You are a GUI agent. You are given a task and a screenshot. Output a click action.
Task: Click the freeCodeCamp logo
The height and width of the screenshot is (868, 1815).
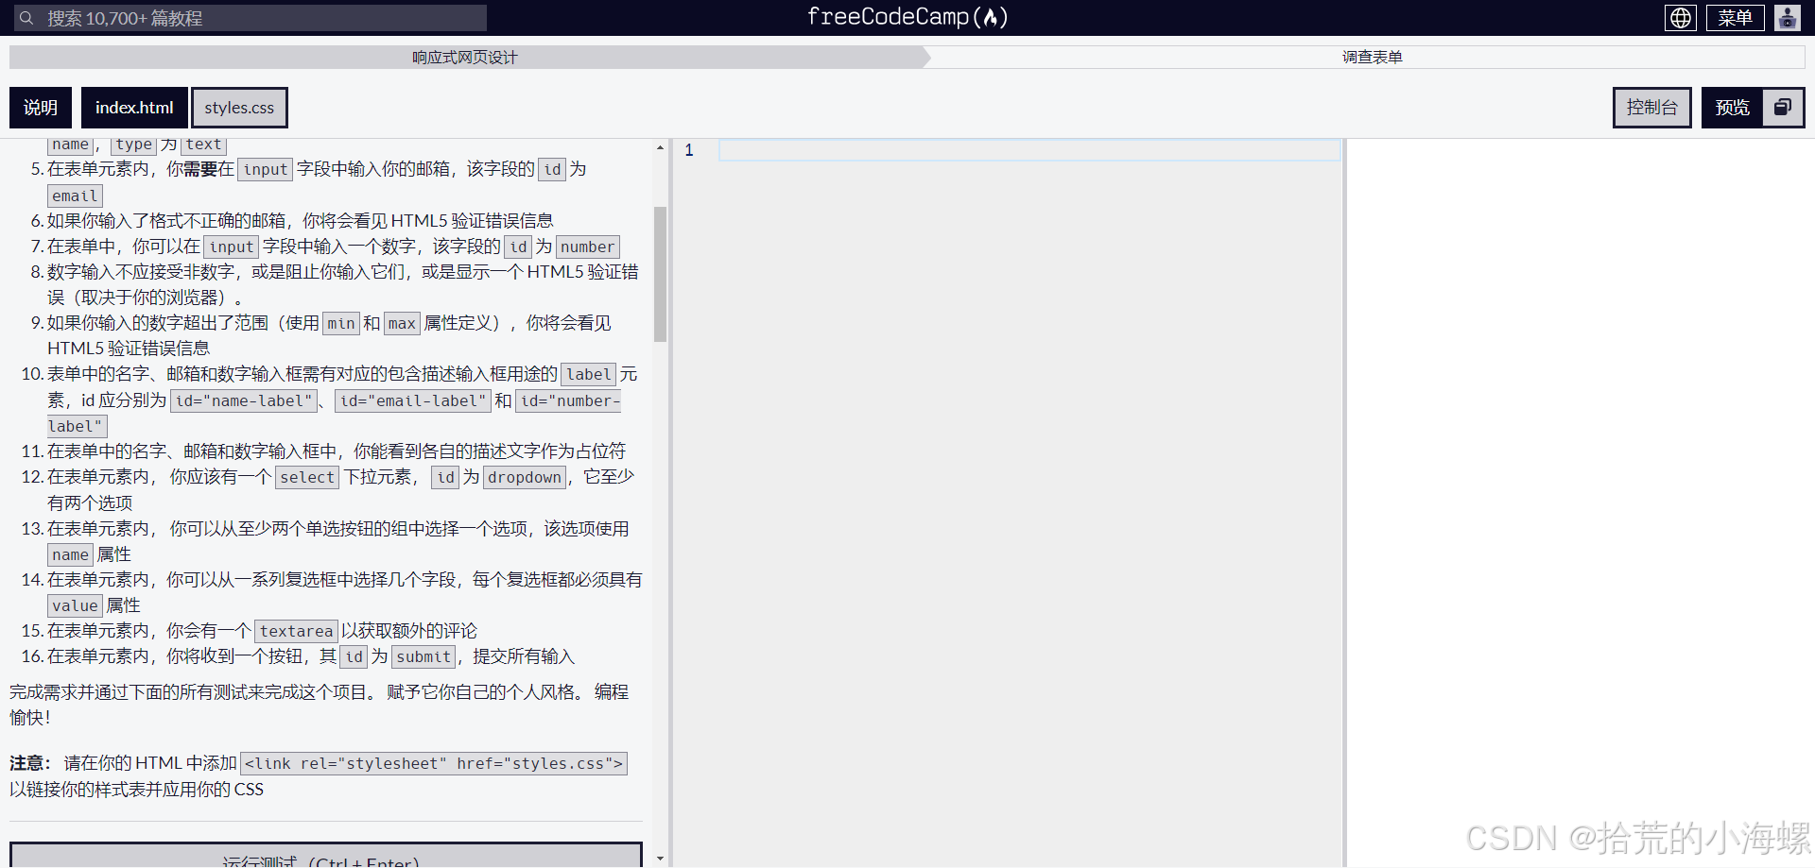pos(907,17)
